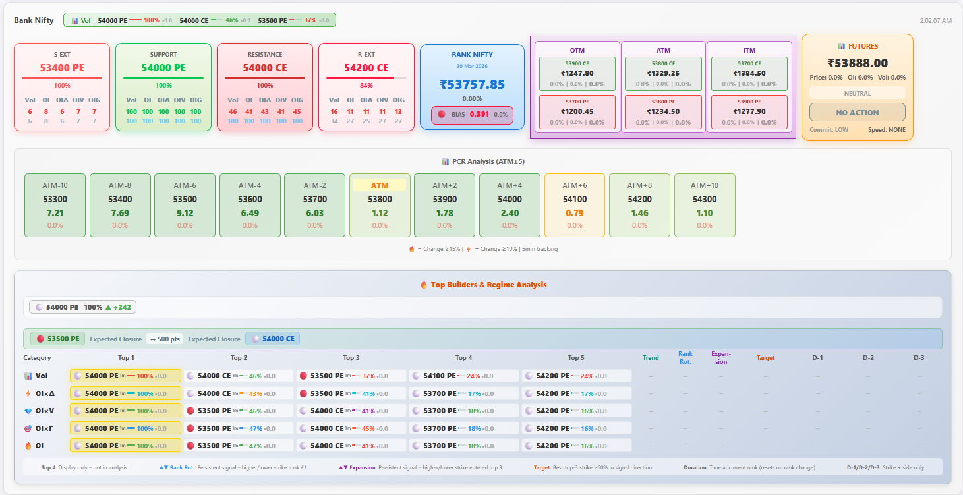963x495 pixels.
Task: Click red dot in OI row Top 2 cell
Action: (190, 446)
